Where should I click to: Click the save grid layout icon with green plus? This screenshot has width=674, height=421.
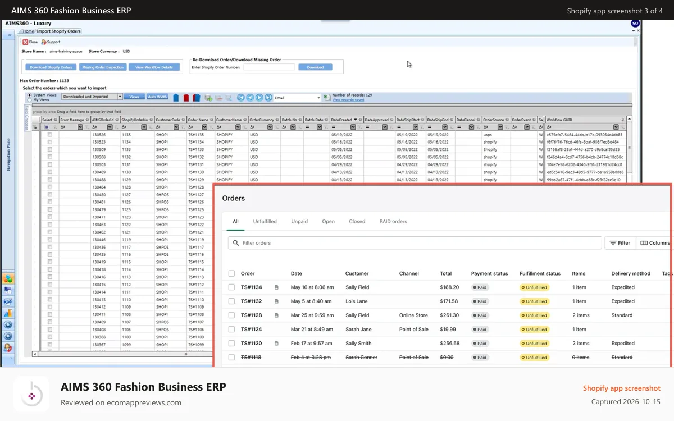pos(208,98)
